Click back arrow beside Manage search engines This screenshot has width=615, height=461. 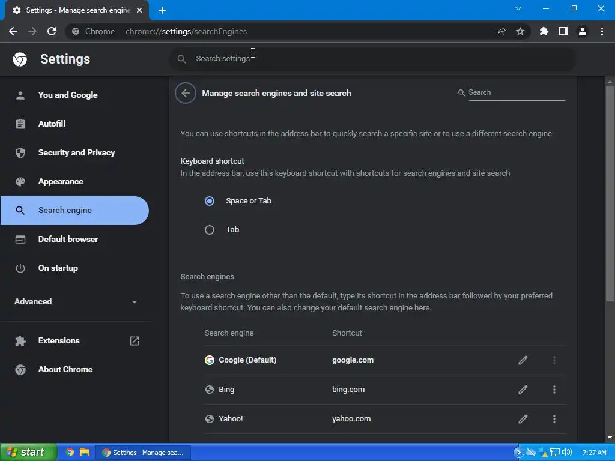[186, 93]
